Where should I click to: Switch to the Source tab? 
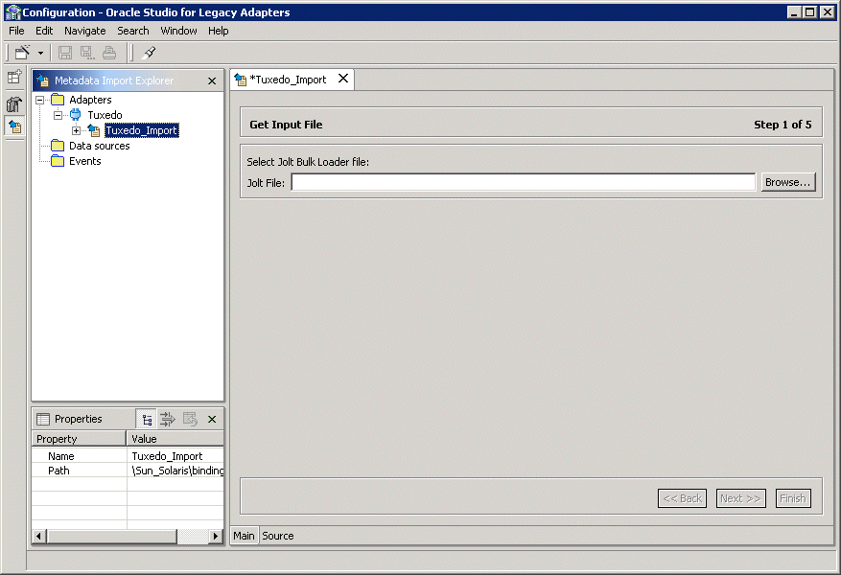click(x=278, y=536)
